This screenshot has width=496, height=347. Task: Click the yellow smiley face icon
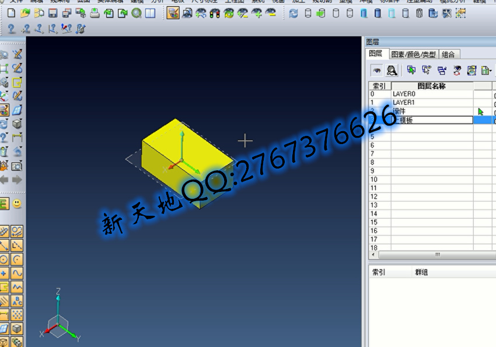pyautogui.click(x=18, y=204)
